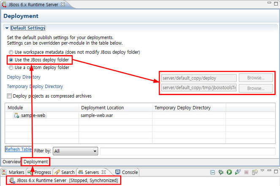280x186 pixels.
Task: Maximize the bottom Servers panel
Action: point(276,171)
